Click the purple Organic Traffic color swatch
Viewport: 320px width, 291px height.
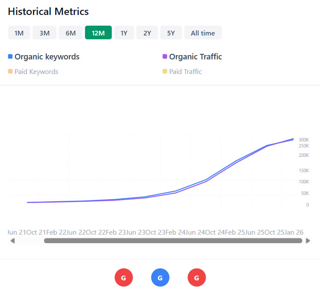click(x=165, y=56)
